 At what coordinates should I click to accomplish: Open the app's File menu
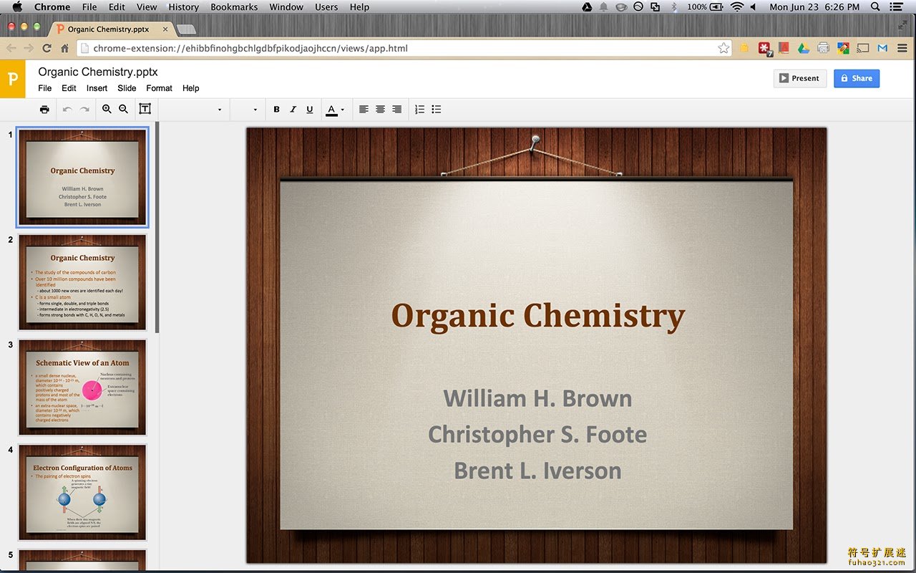(45, 88)
